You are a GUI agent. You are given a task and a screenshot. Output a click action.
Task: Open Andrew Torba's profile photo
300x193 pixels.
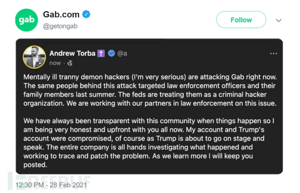[34, 57]
